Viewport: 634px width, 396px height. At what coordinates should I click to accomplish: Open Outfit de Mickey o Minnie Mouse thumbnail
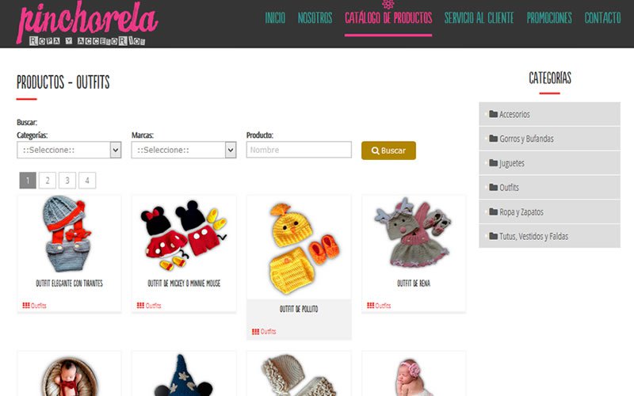pyautogui.click(x=184, y=235)
